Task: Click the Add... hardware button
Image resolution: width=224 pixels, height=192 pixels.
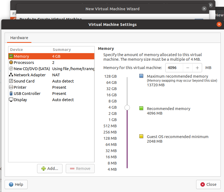Action: (x=50, y=169)
